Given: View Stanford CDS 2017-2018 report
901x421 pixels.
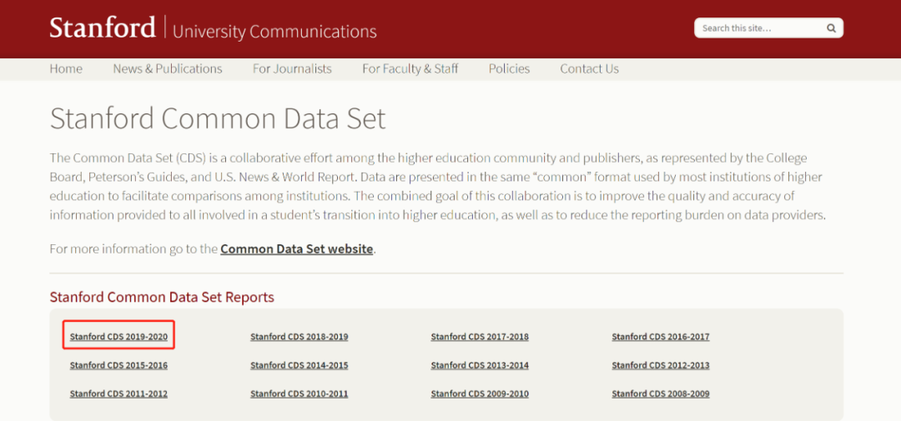Looking at the screenshot, I should coord(480,337).
